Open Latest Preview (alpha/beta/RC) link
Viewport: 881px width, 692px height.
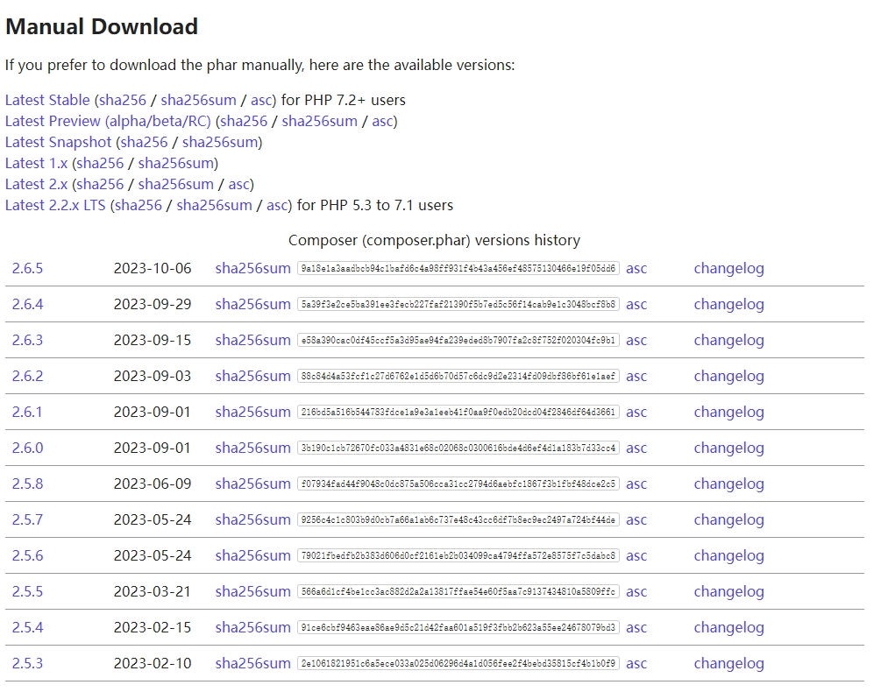pos(108,121)
